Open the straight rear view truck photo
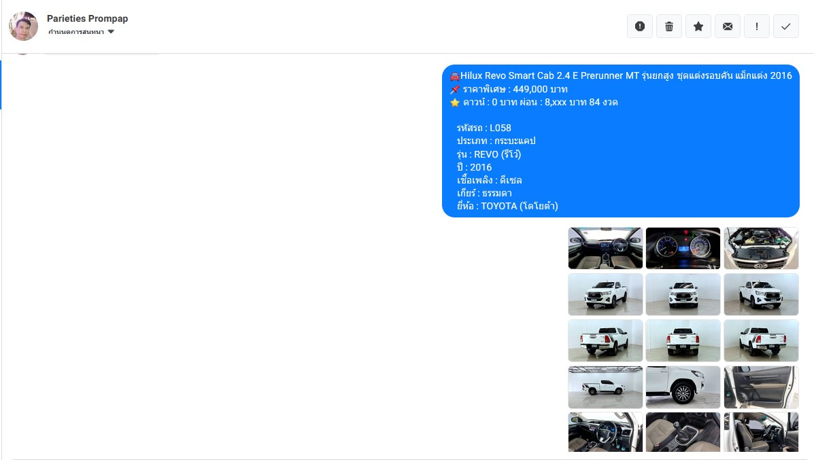 pos(683,340)
